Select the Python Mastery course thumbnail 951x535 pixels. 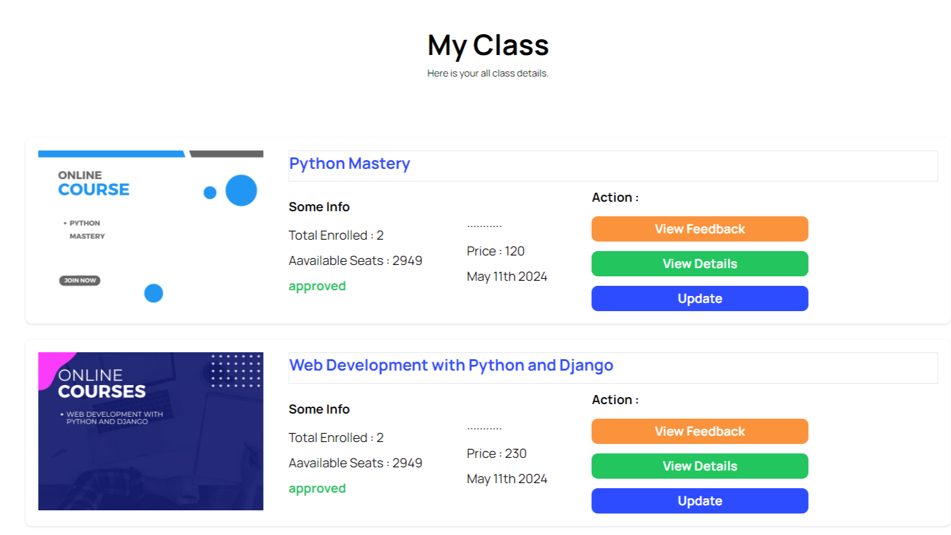150,230
